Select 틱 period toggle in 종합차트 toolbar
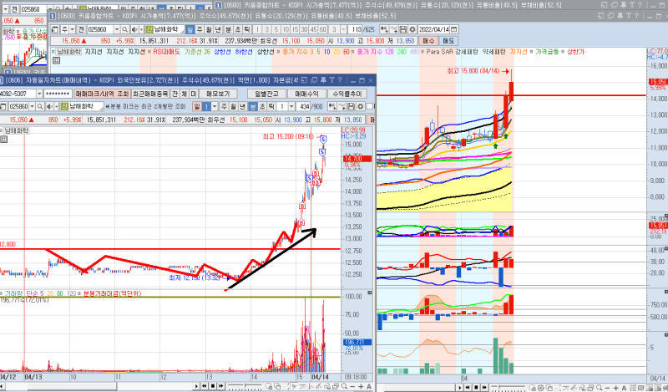The height and width of the screenshot is (392, 668). 247,29
